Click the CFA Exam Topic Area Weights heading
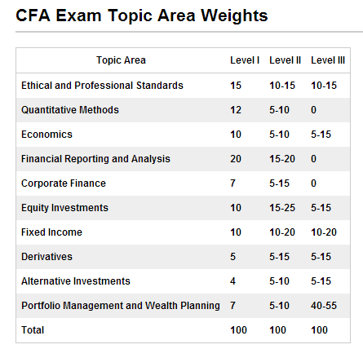 pyautogui.click(x=142, y=15)
